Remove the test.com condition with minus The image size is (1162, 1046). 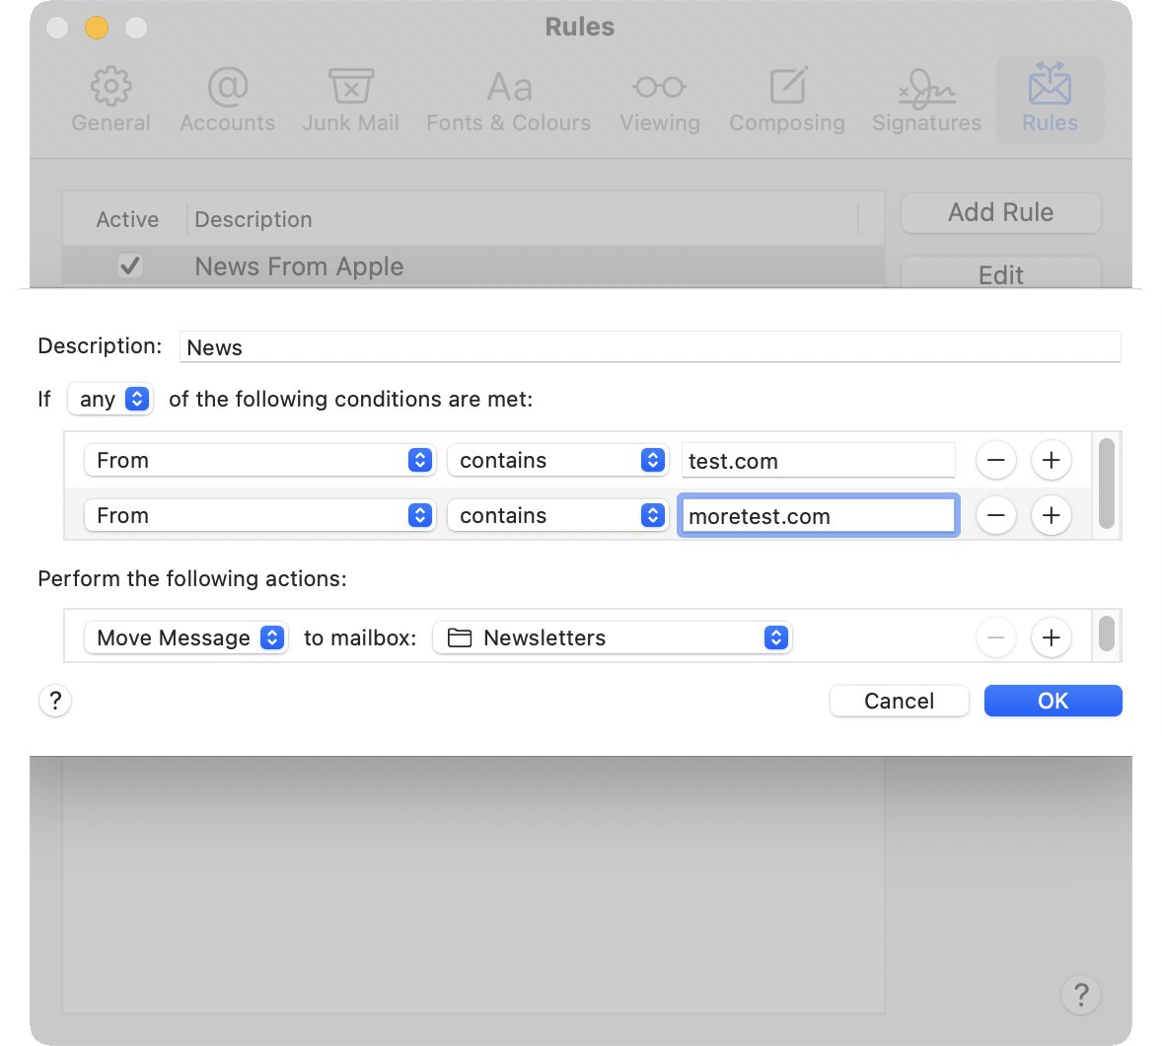tap(995, 460)
